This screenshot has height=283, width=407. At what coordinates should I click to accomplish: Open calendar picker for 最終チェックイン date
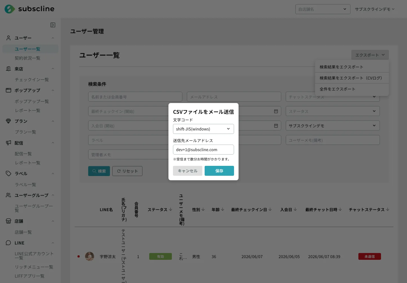(276, 111)
